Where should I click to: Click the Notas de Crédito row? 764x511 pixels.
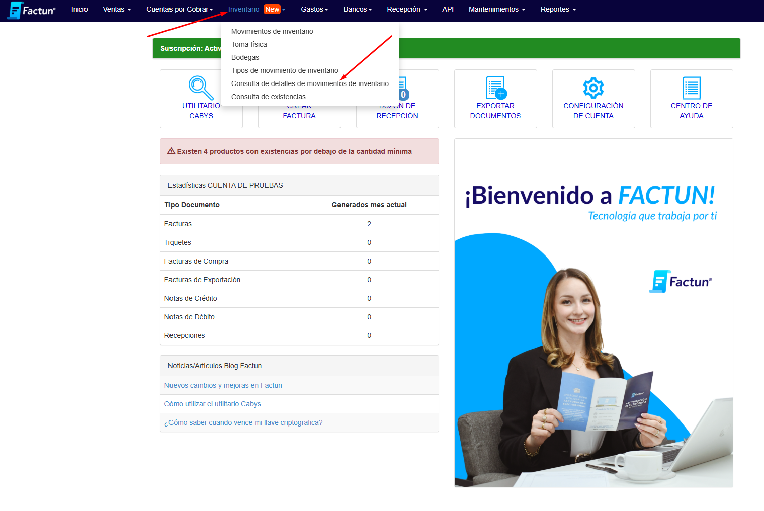point(299,298)
